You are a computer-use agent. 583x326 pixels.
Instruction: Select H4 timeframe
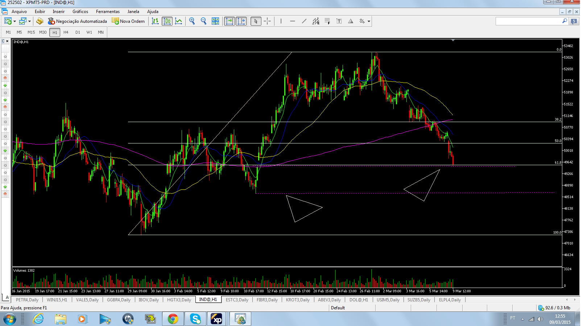tap(66, 32)
